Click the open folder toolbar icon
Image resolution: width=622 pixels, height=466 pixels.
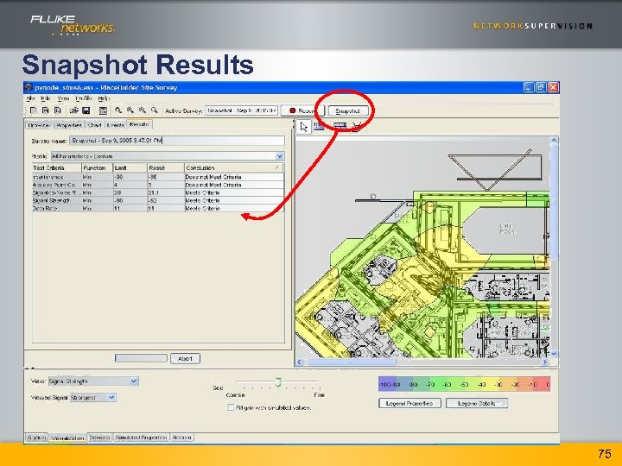pyautogui.click(x=73, y=110)
